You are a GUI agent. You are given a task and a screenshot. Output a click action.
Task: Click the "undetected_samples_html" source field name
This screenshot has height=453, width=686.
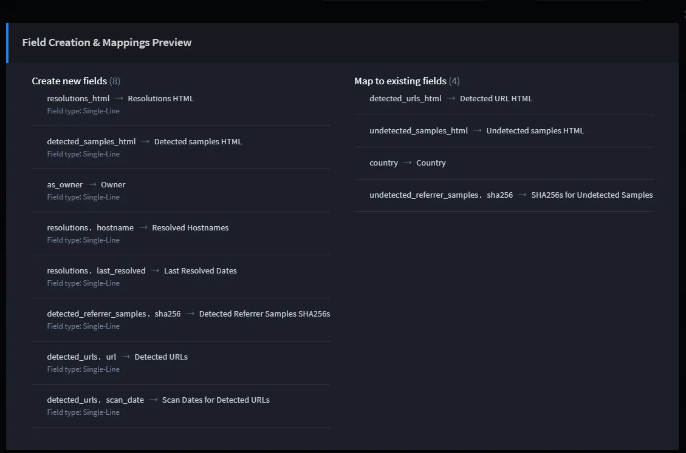click(419, 130)
